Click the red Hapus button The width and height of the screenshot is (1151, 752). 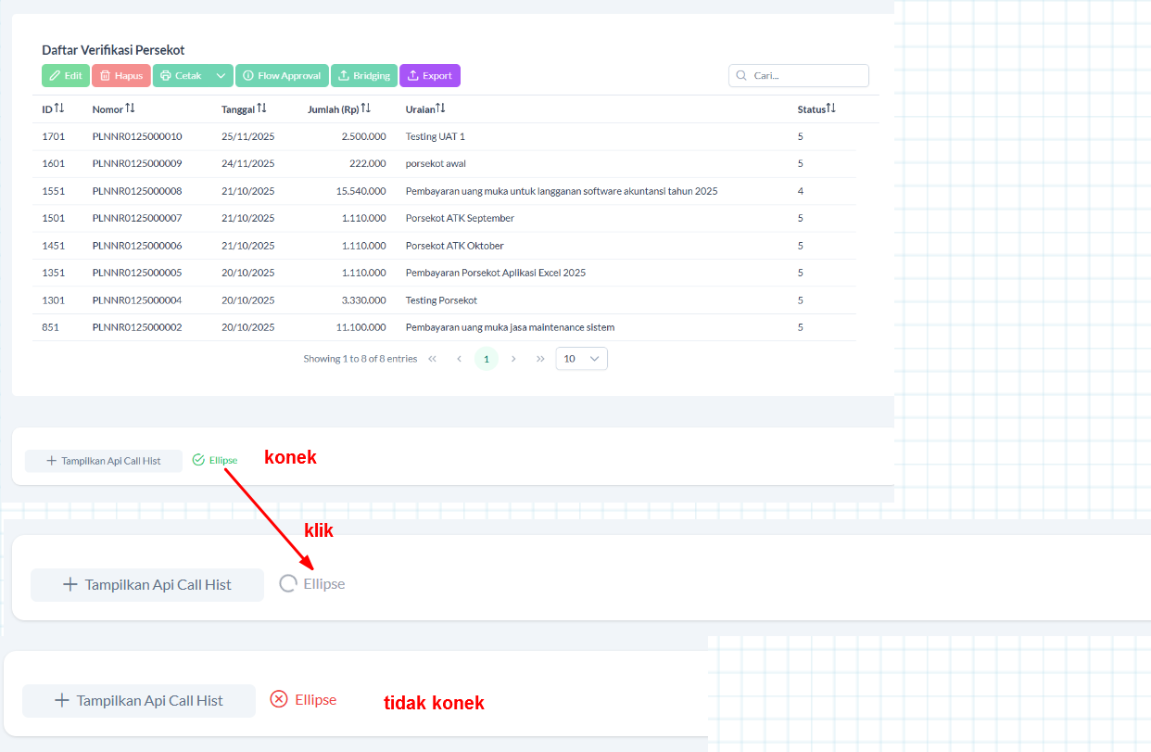(x=121, y=76)
